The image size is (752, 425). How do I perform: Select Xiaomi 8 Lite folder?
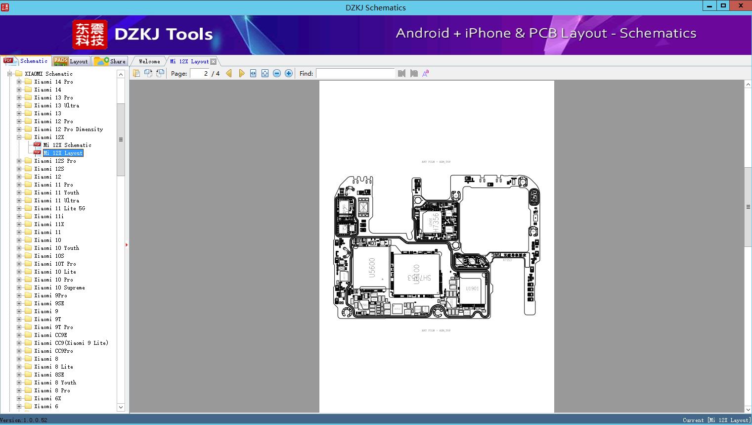coord(53,367)
